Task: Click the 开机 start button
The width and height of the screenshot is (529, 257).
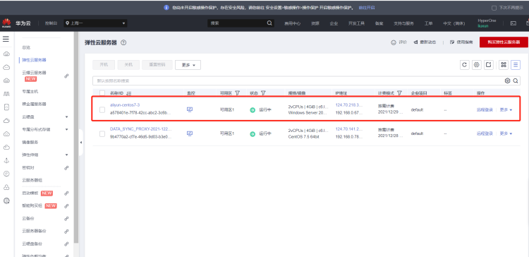Action: click(104, 65)
